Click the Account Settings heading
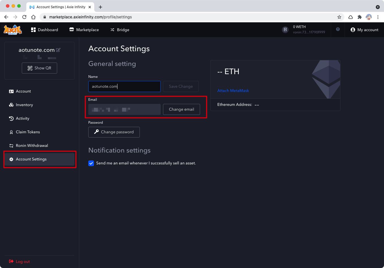The height and width of the screenshot is (268, 384). click(119, 49)
